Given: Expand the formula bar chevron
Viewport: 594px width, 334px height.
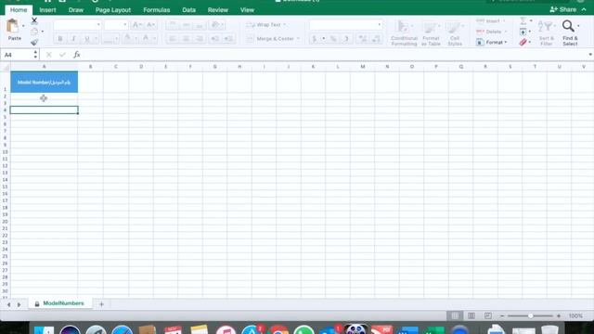Looking at the screenshot, I should pos(590,55).
